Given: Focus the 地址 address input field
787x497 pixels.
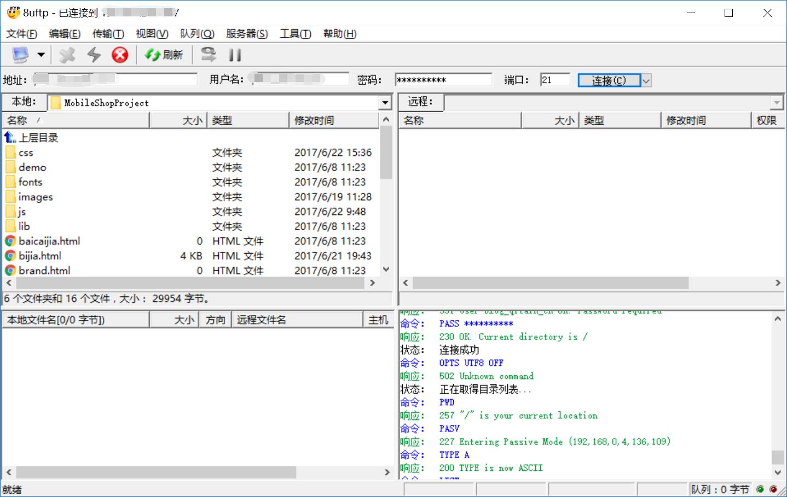Looking at the screenshot, I should click(115, 80).
